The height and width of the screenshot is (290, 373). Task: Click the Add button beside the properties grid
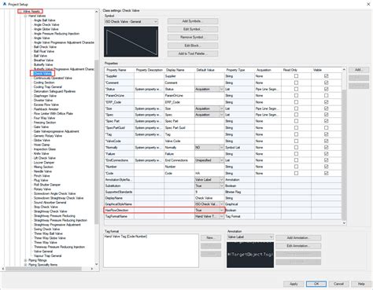point(359,70)
